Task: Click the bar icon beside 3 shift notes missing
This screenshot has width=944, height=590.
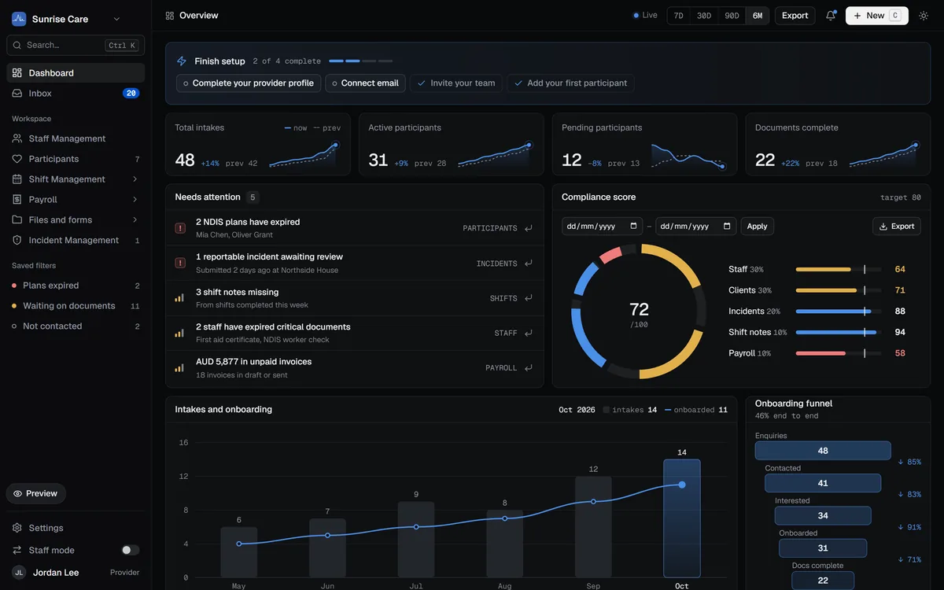Action: click(180, 298)
